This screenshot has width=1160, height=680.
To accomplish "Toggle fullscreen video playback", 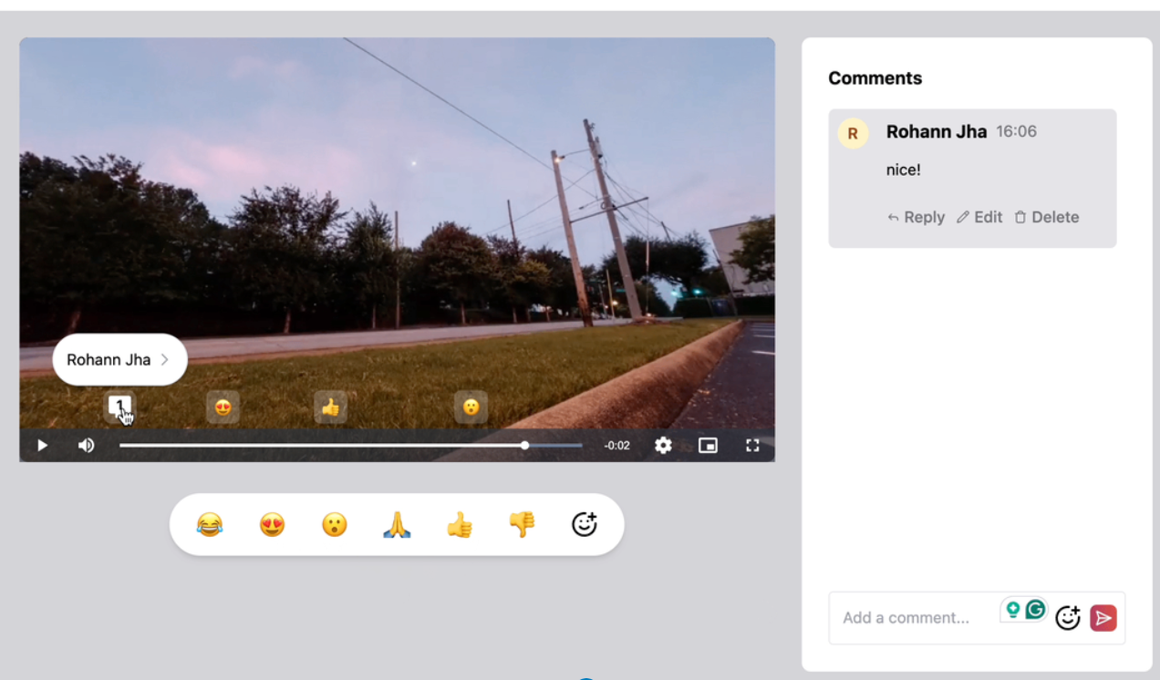I will tap(752, 445).
